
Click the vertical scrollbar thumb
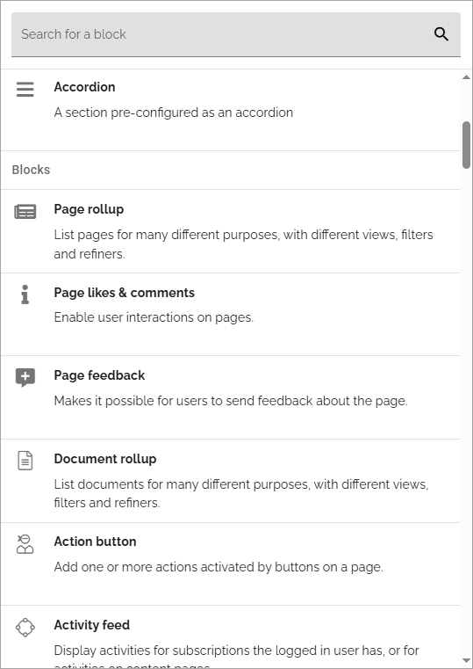pyautogui.click(x=466, y=145)
